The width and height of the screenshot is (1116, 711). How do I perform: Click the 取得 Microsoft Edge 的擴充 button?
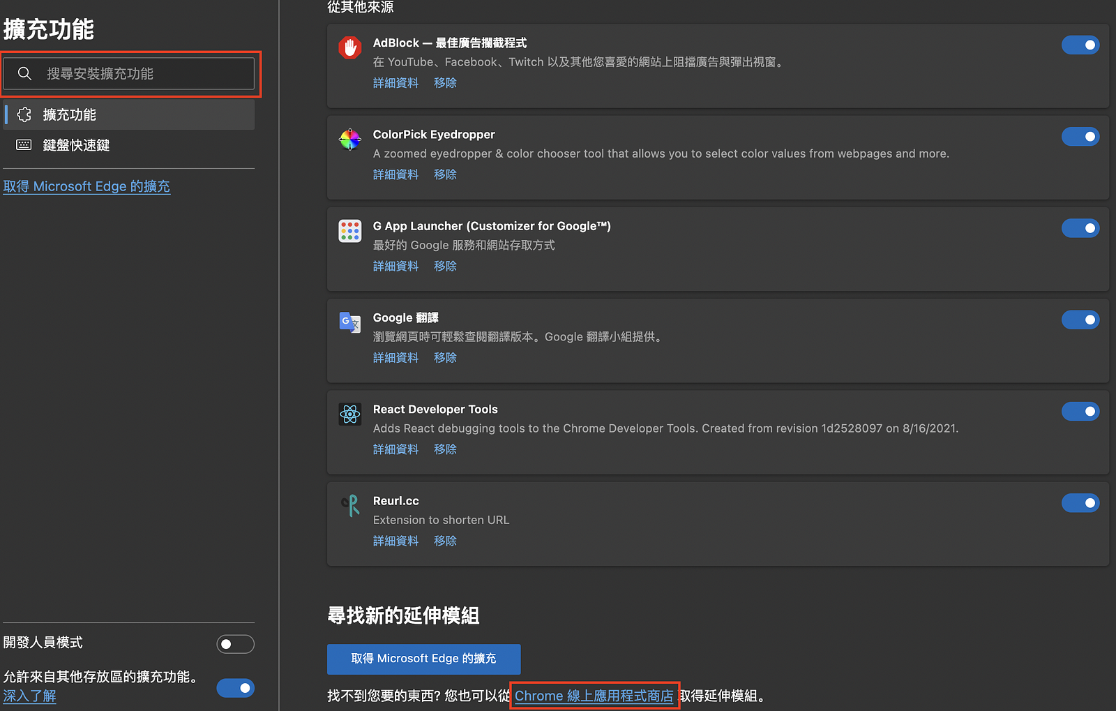pyautogui.click(x=423, y=659)
